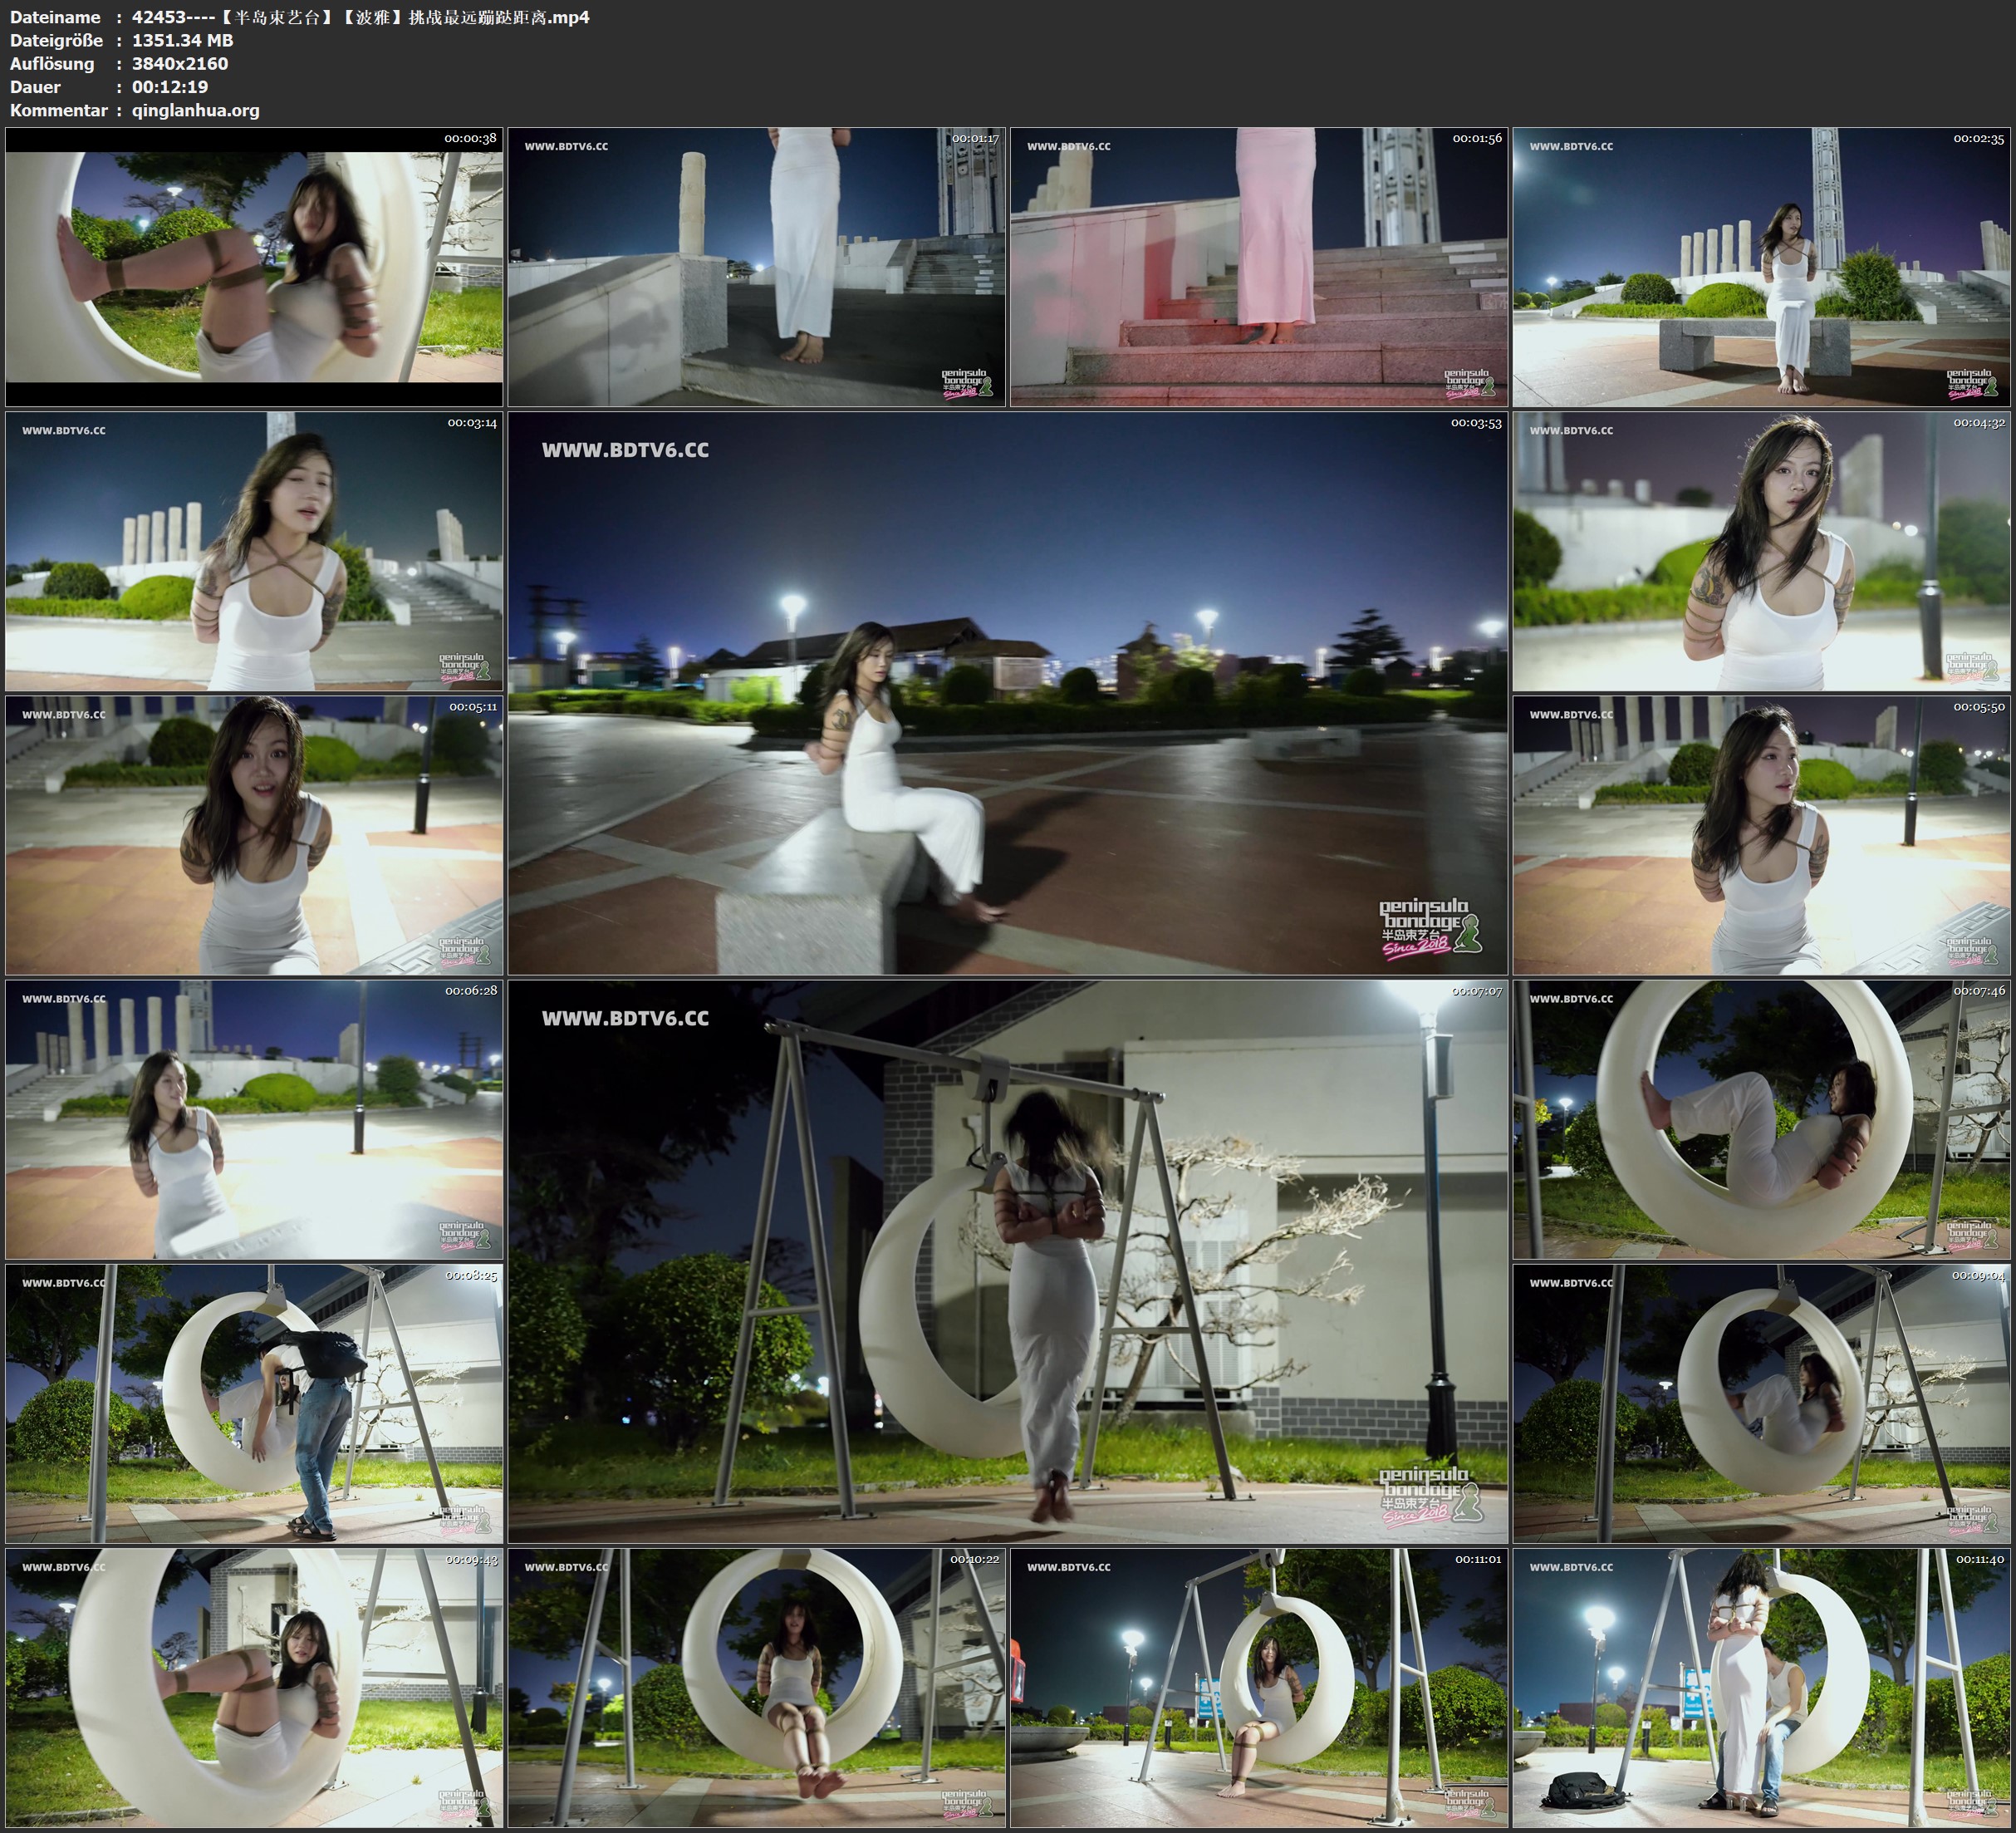This screenshot has width=2016, height=1833.
Task: Click the thumbnail with timestamp 00:02:35
Action: [x=1761, y=266]
